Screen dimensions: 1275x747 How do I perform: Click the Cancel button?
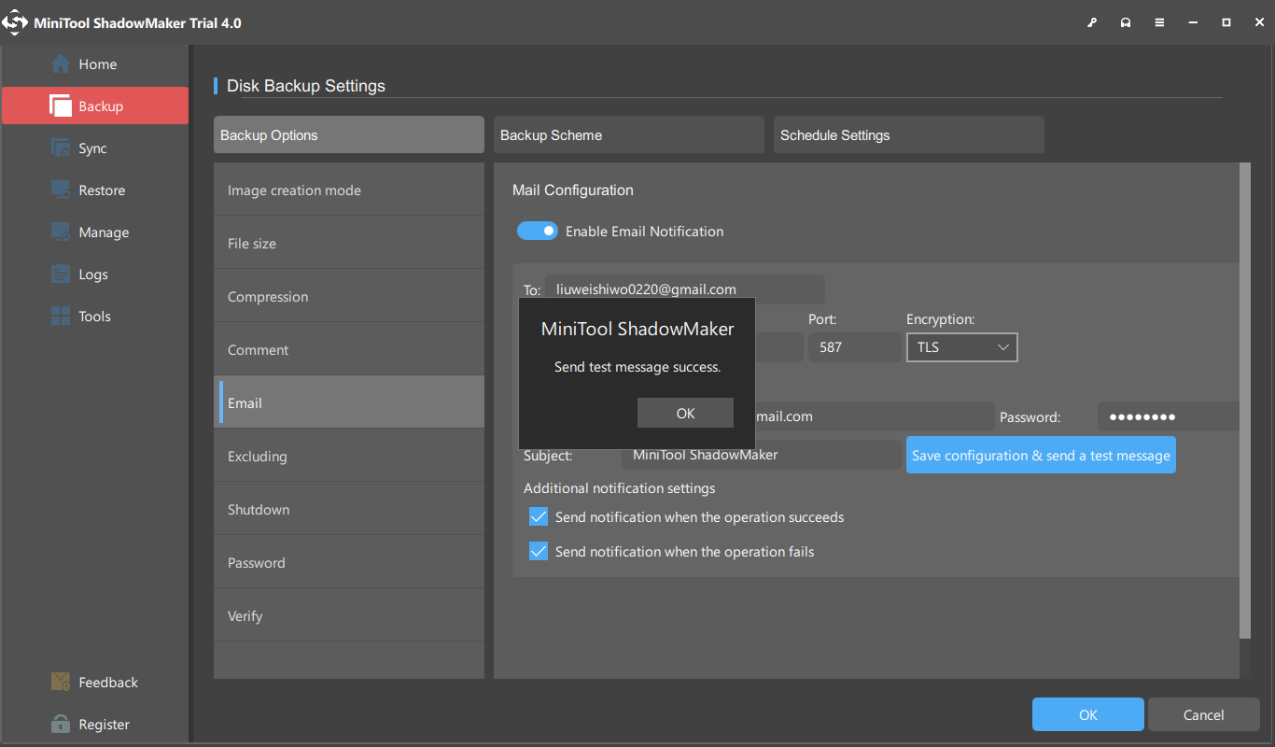tap(1204, 714)
